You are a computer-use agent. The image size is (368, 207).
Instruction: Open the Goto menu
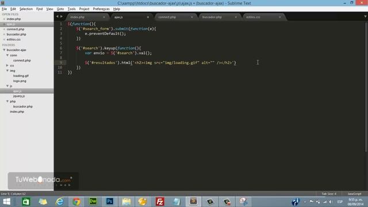[60, 9]
